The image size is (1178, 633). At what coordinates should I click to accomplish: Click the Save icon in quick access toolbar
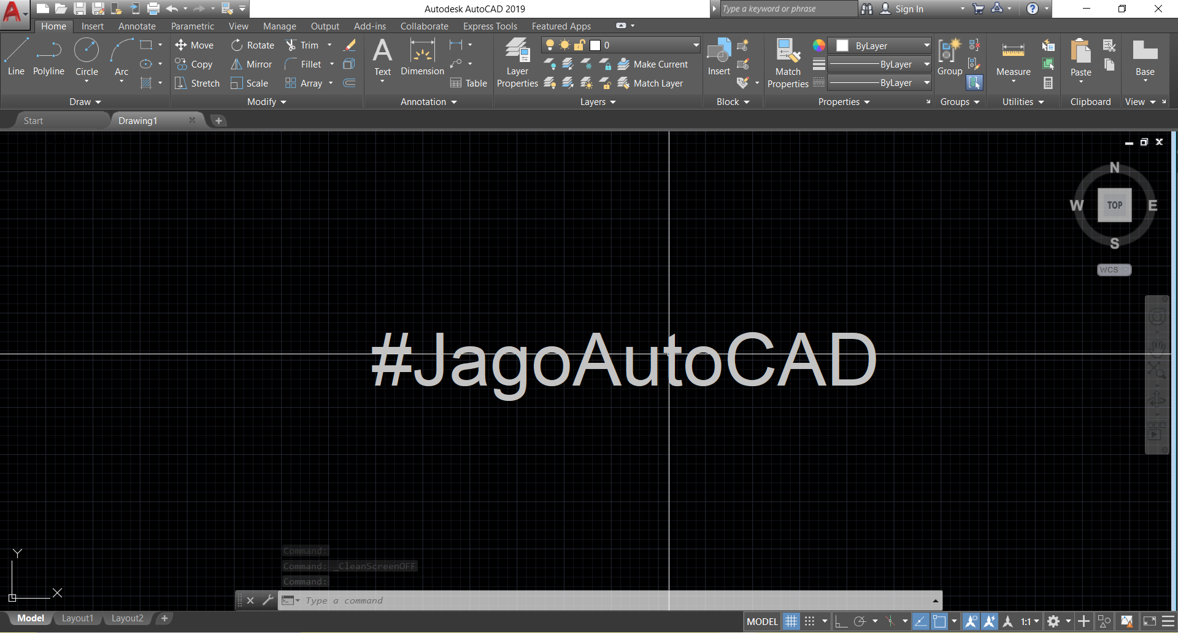click(80, 9)
